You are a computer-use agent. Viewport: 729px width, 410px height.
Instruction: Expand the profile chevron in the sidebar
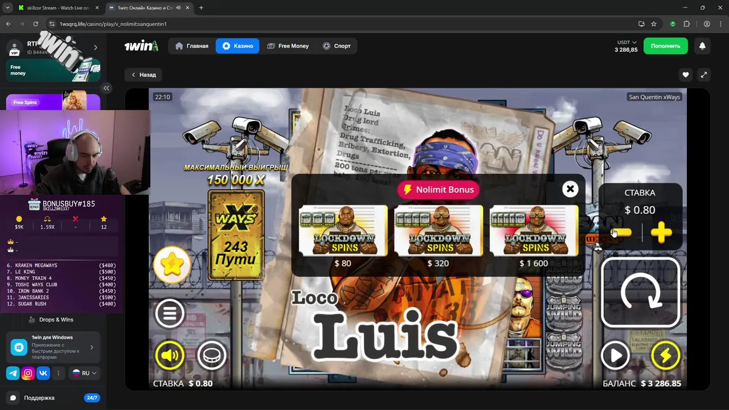pos(96,47)
